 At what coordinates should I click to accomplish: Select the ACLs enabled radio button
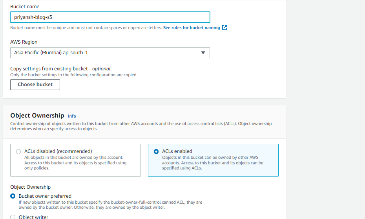[156, 151]
